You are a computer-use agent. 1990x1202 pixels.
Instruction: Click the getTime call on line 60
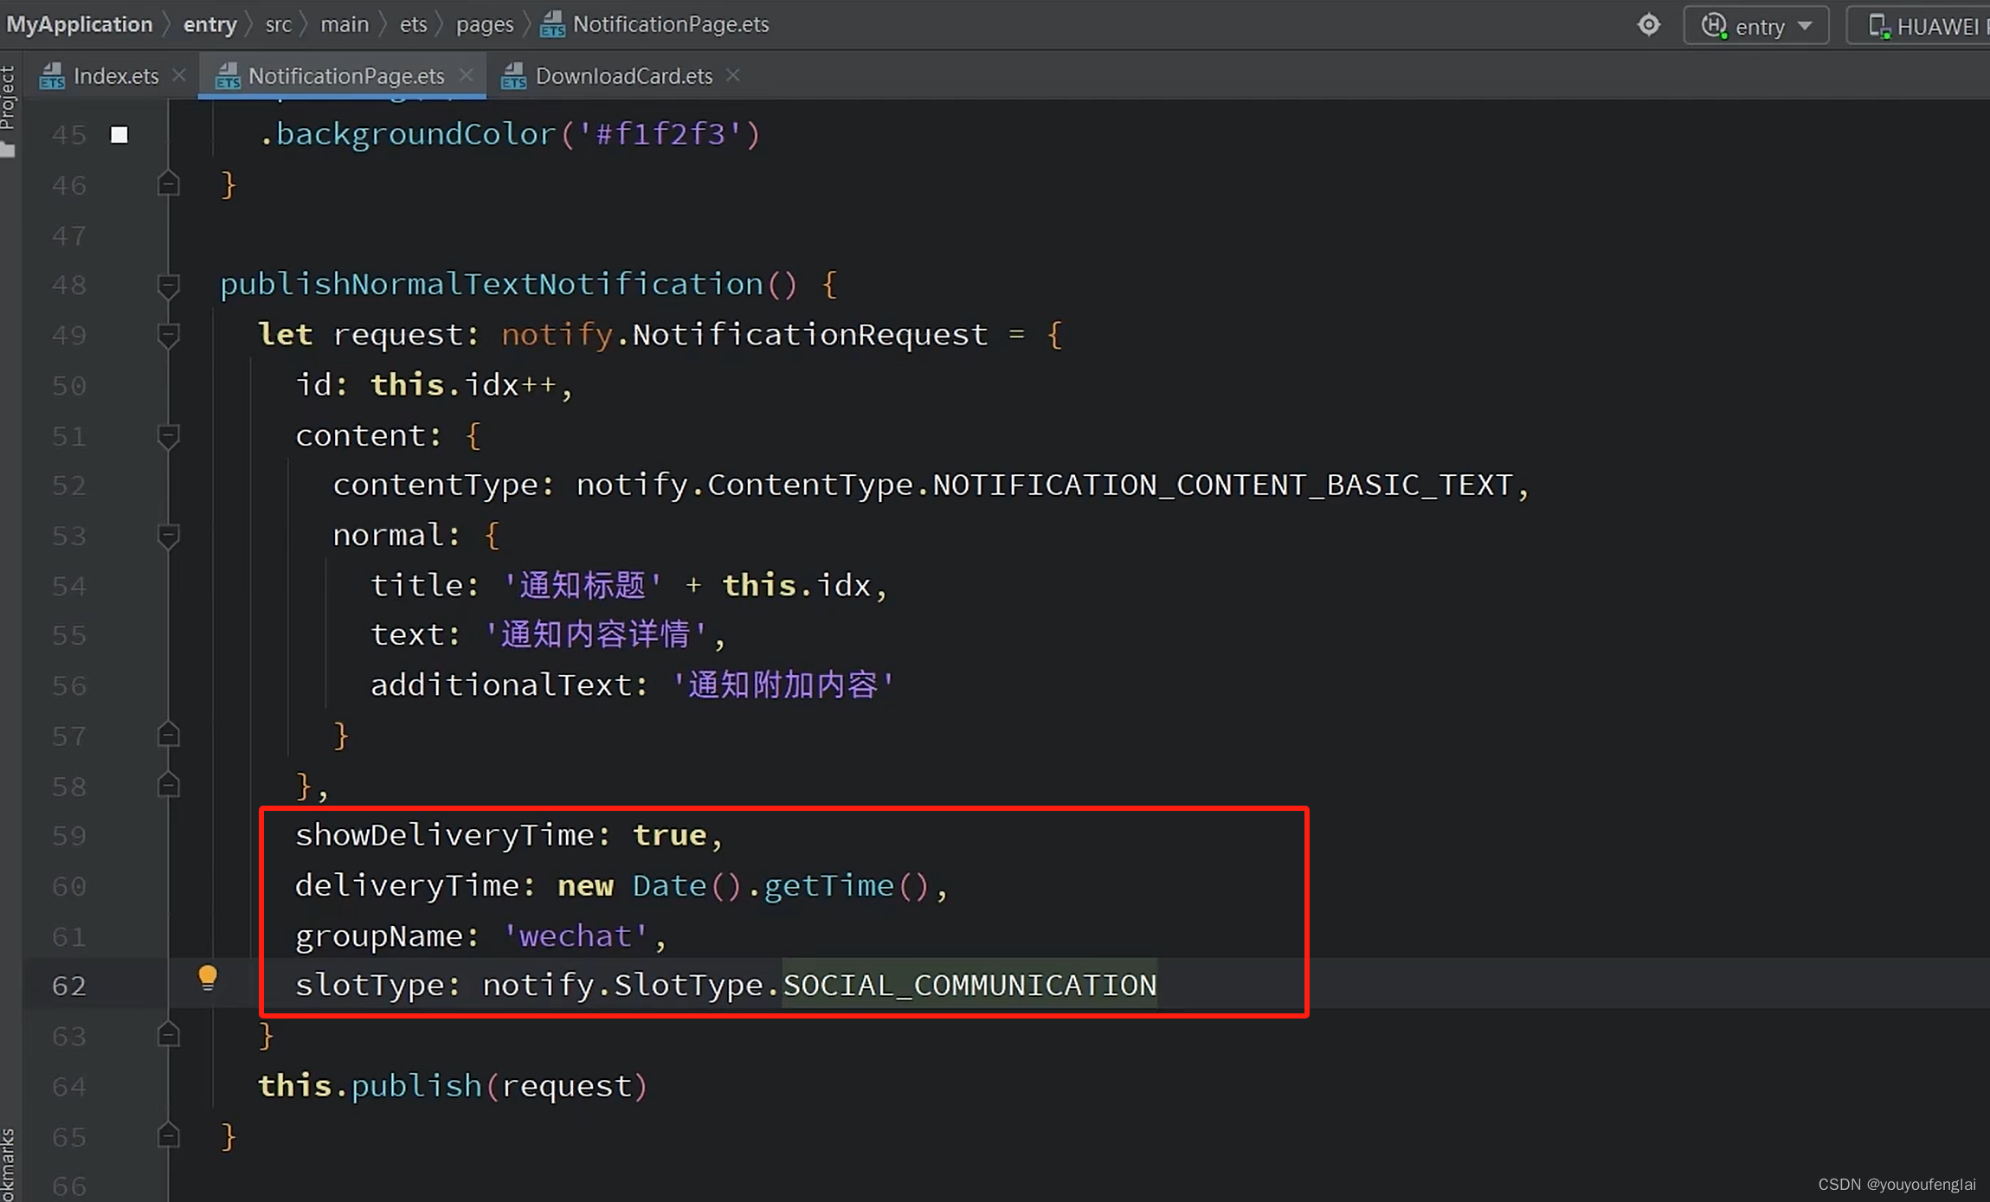point(828,885)
